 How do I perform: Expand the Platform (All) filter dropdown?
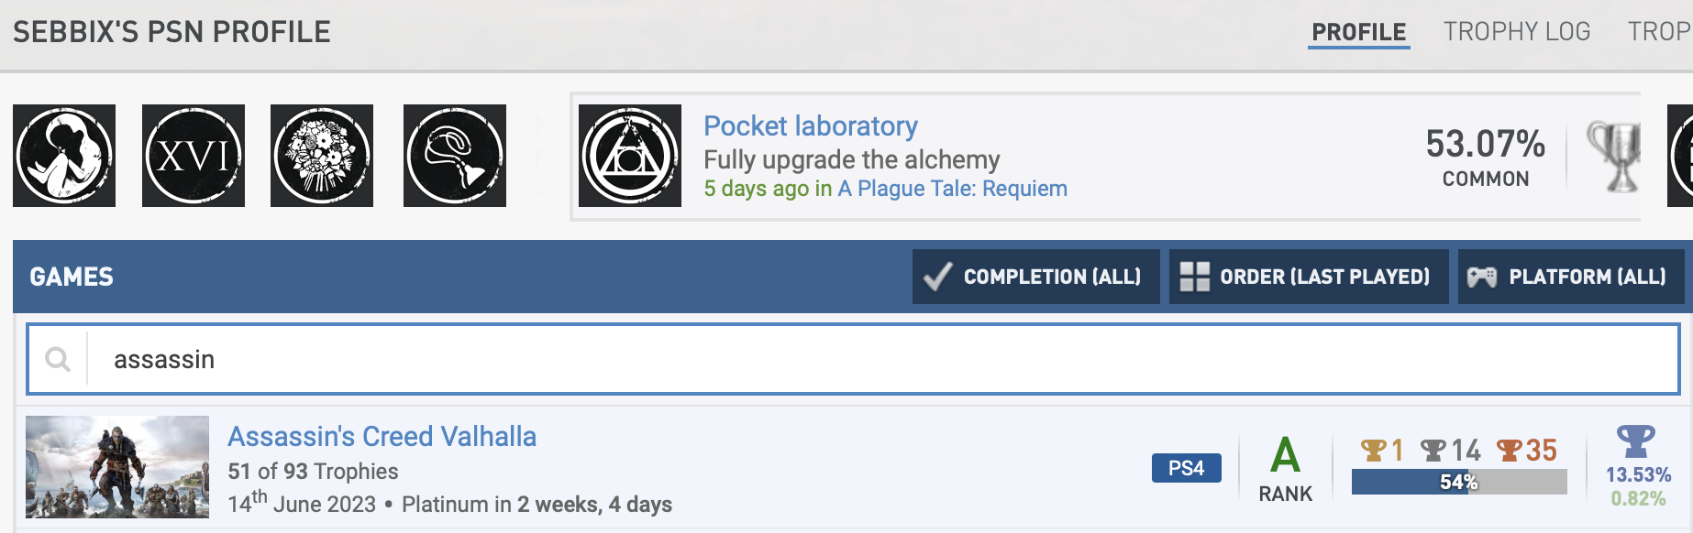[x=1570, y=277]
